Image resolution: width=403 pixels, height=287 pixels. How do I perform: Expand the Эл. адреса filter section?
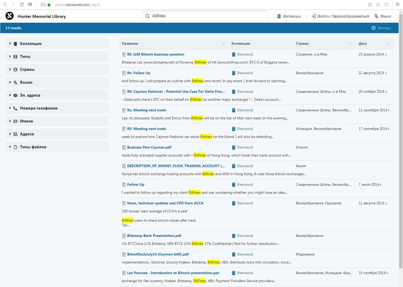(x=57, y=95)
